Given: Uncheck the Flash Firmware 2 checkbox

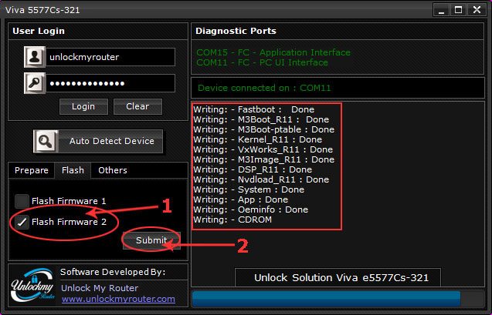Looking at the screenshot, I should pos(22,222).
